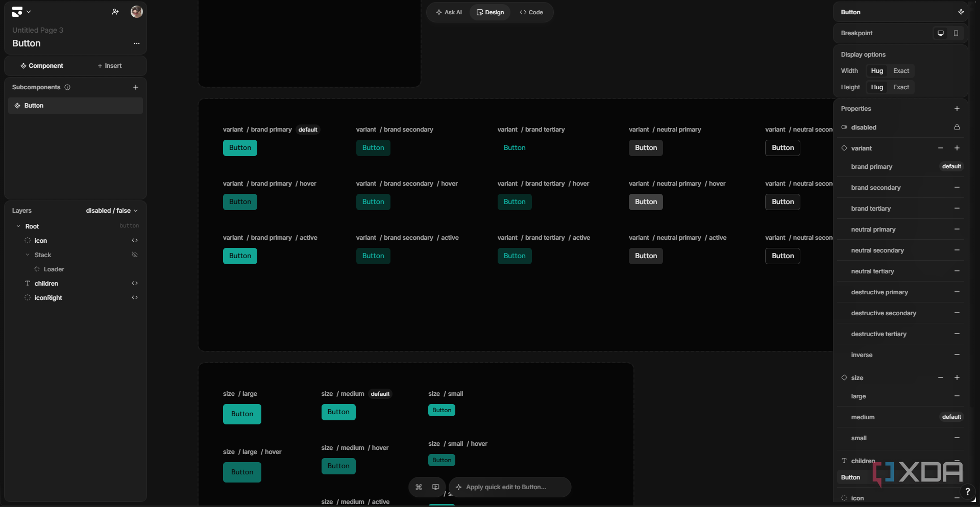The height and width of the screenshot is (507, 980).
Task: Click the Insert button
Action: click(110, 66)
